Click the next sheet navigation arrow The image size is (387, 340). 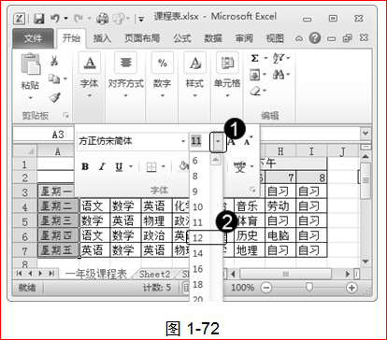pyautogui.click(x=40, y=274)
